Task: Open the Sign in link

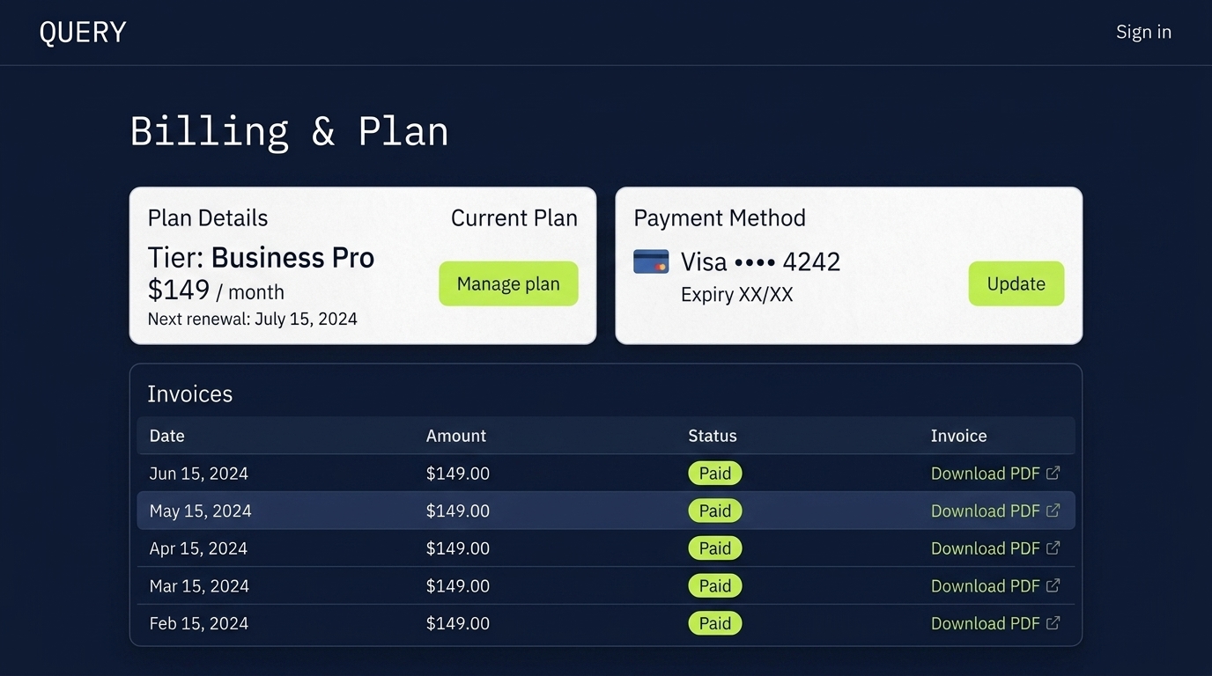Action: pyautogui.click(x=1143, y=33)
